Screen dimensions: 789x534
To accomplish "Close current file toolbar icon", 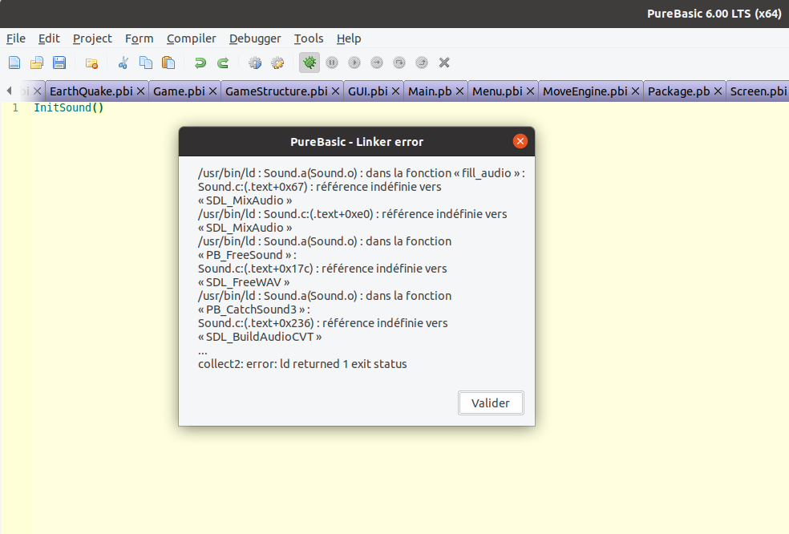I will click(91, 63).
